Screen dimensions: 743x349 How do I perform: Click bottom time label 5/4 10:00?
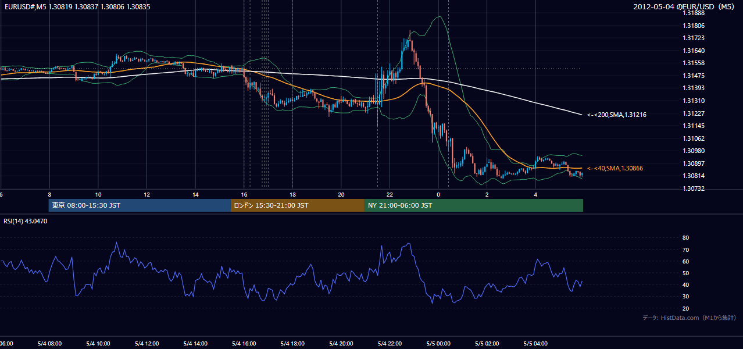tap(98, 344)
